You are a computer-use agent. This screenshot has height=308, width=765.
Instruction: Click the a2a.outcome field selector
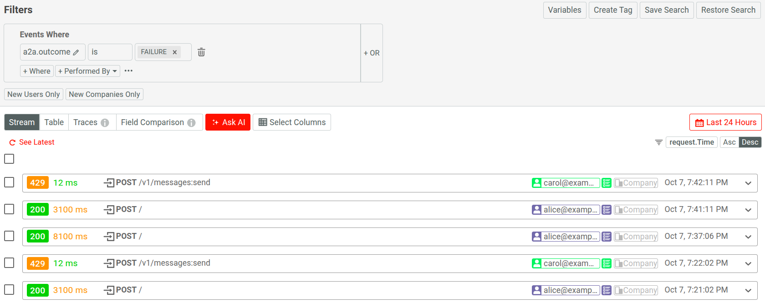(x=53, y=52)
